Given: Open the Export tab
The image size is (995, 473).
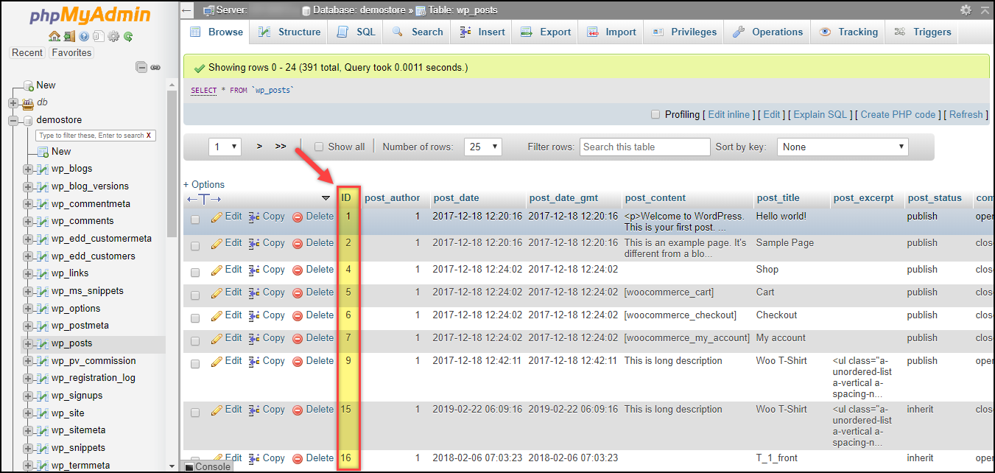Looking at the screenshot, I should pos(546,32).
